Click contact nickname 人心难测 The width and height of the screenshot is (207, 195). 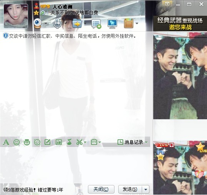click(63, 7)
